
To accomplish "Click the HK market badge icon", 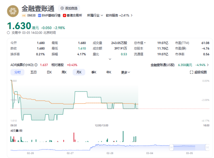I will 24,15.
